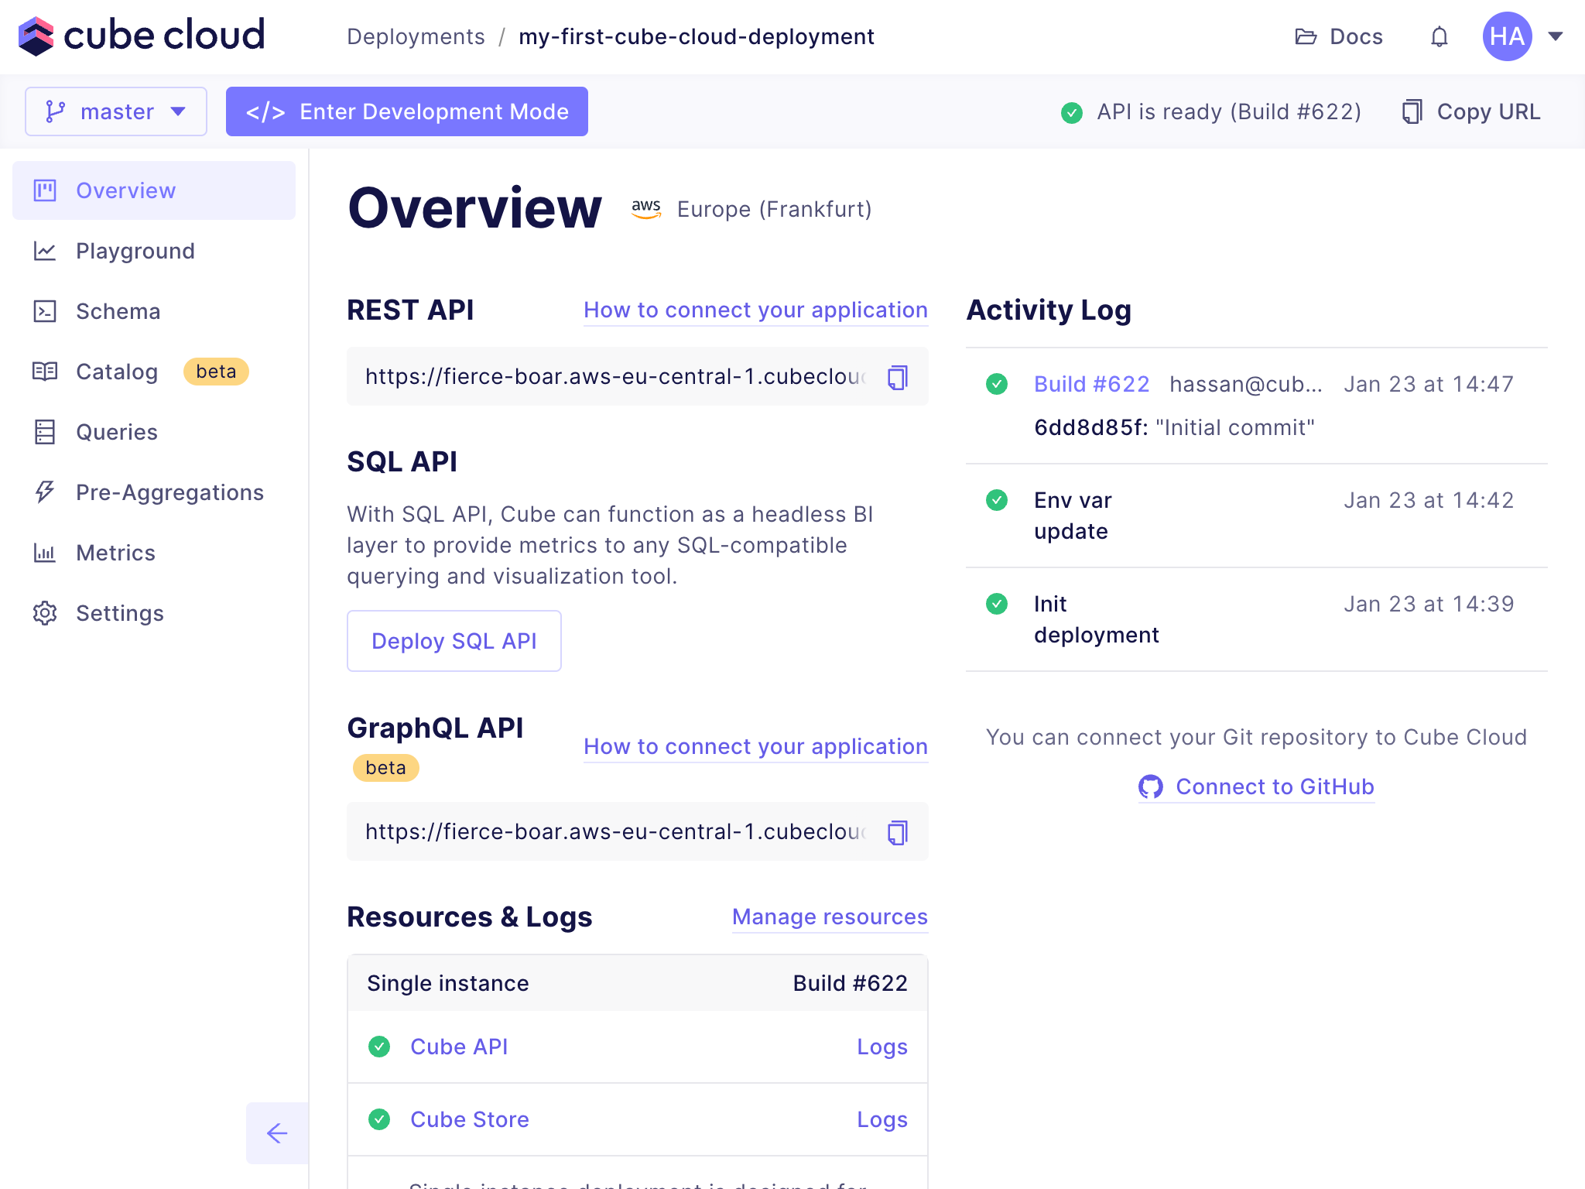
Task: Click the Manage resources link
Action: tap(830, 917)
